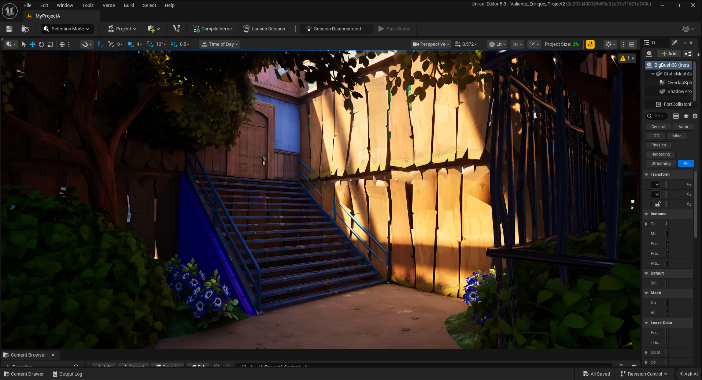
Task: Toggle the scale lock icon in Transform
Action: [x=658, y=204]
